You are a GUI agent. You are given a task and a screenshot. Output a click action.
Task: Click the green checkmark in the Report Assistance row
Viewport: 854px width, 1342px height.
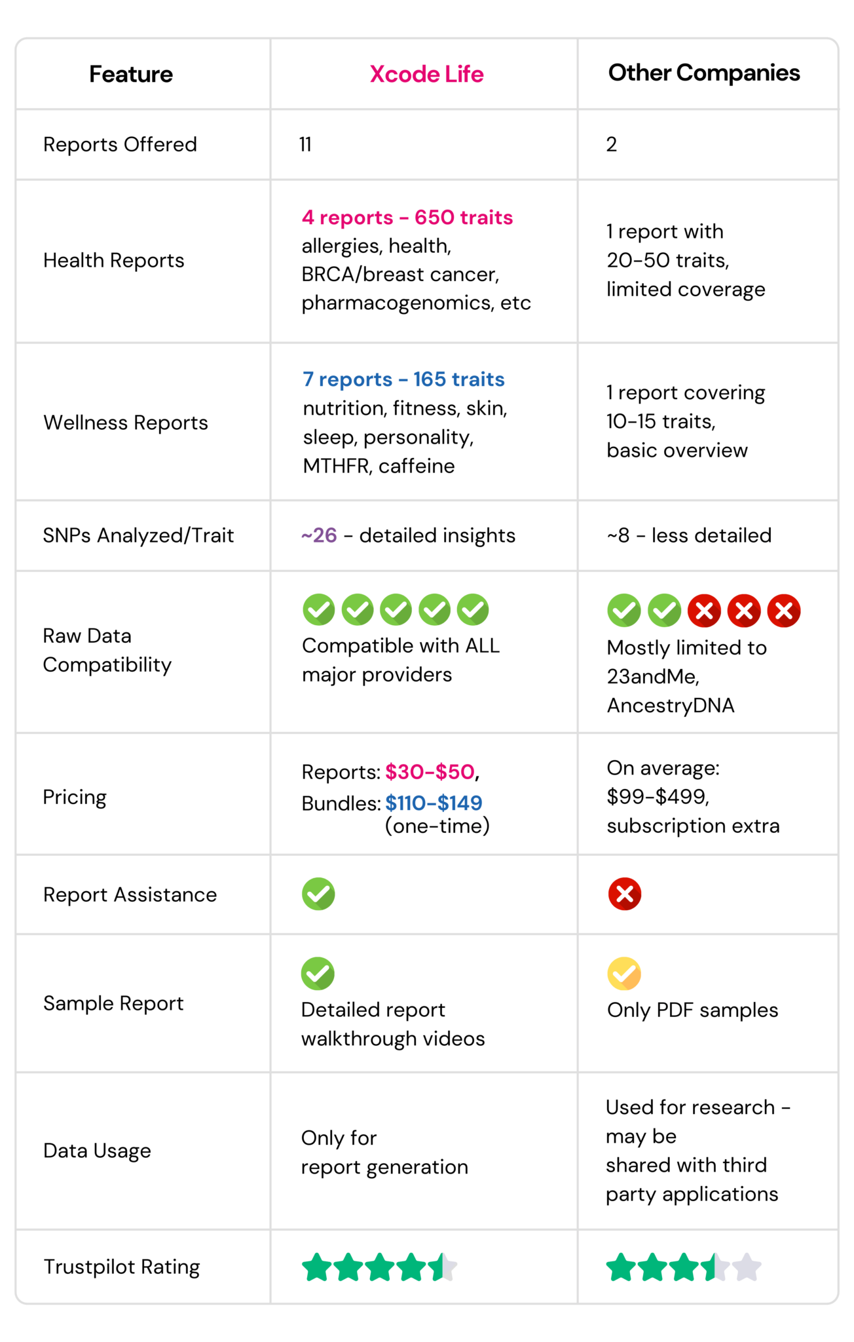[x=318, y=894]
